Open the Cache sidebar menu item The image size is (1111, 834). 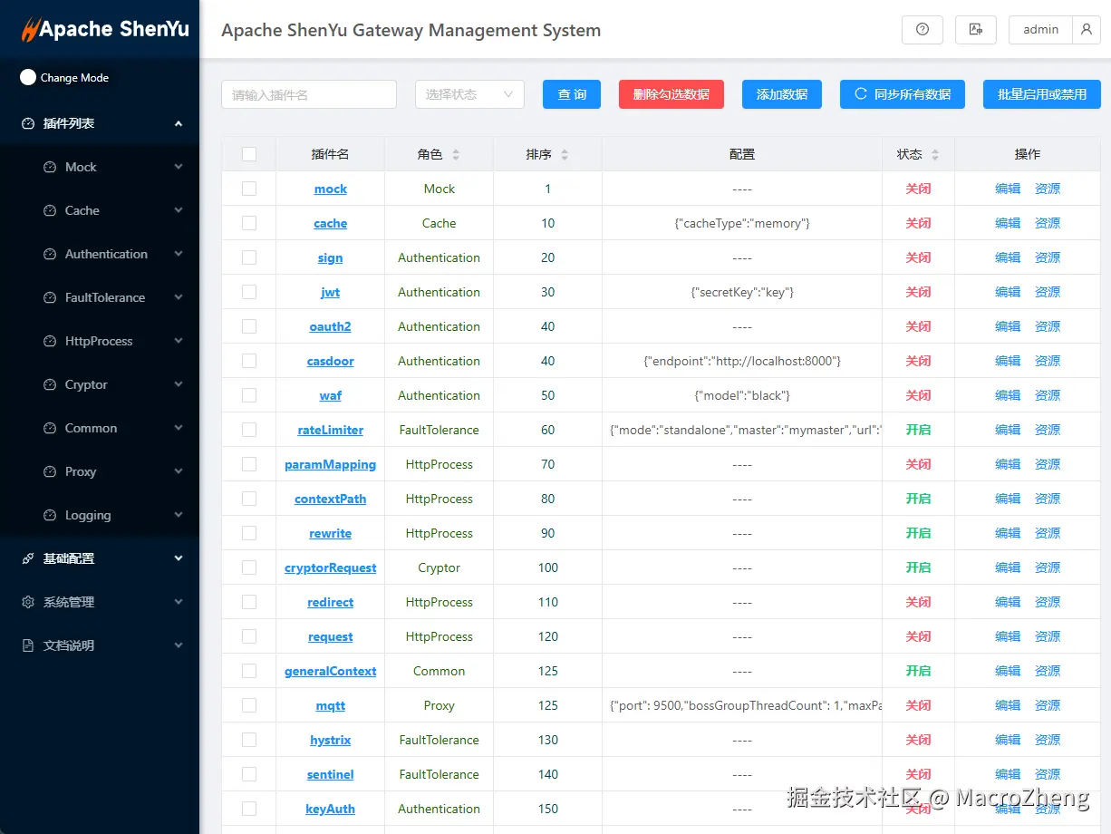pyautogui.click(x=100, y=210)
